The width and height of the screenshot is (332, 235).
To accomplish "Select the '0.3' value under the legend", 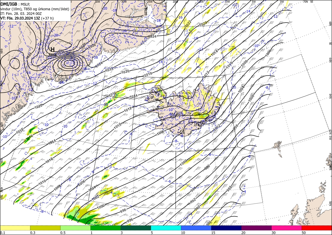I will pos(33,233).
